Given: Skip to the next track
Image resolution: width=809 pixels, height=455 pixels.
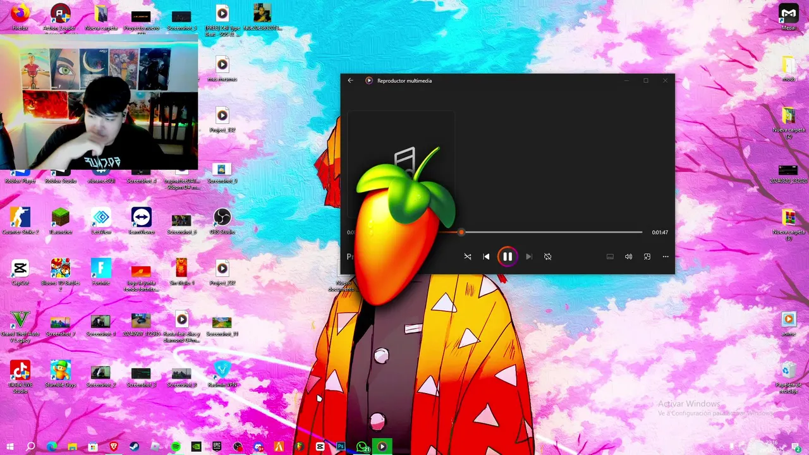Looking at the screenshot, I should [529, 257].
